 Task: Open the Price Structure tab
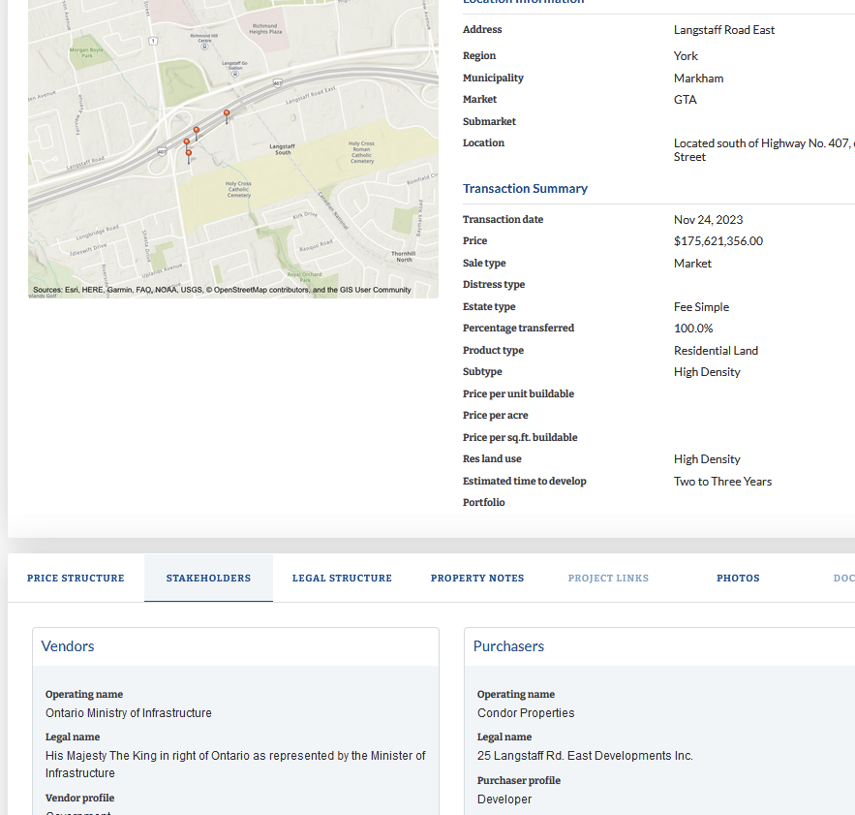coord(76,579)
